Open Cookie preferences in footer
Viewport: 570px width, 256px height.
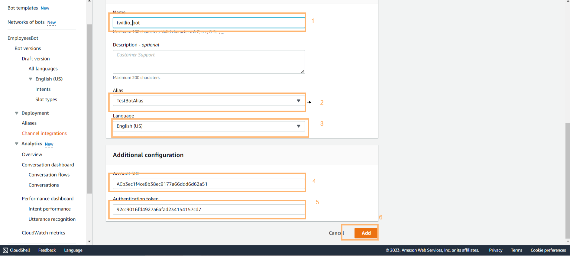548,250
